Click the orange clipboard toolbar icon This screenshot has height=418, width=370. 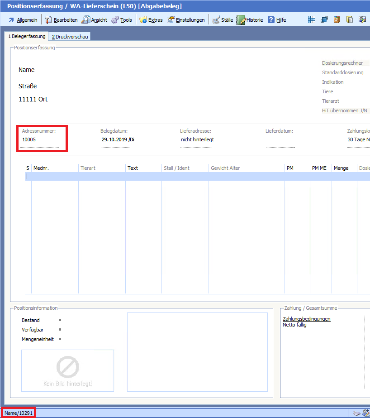tap(337, 19)
